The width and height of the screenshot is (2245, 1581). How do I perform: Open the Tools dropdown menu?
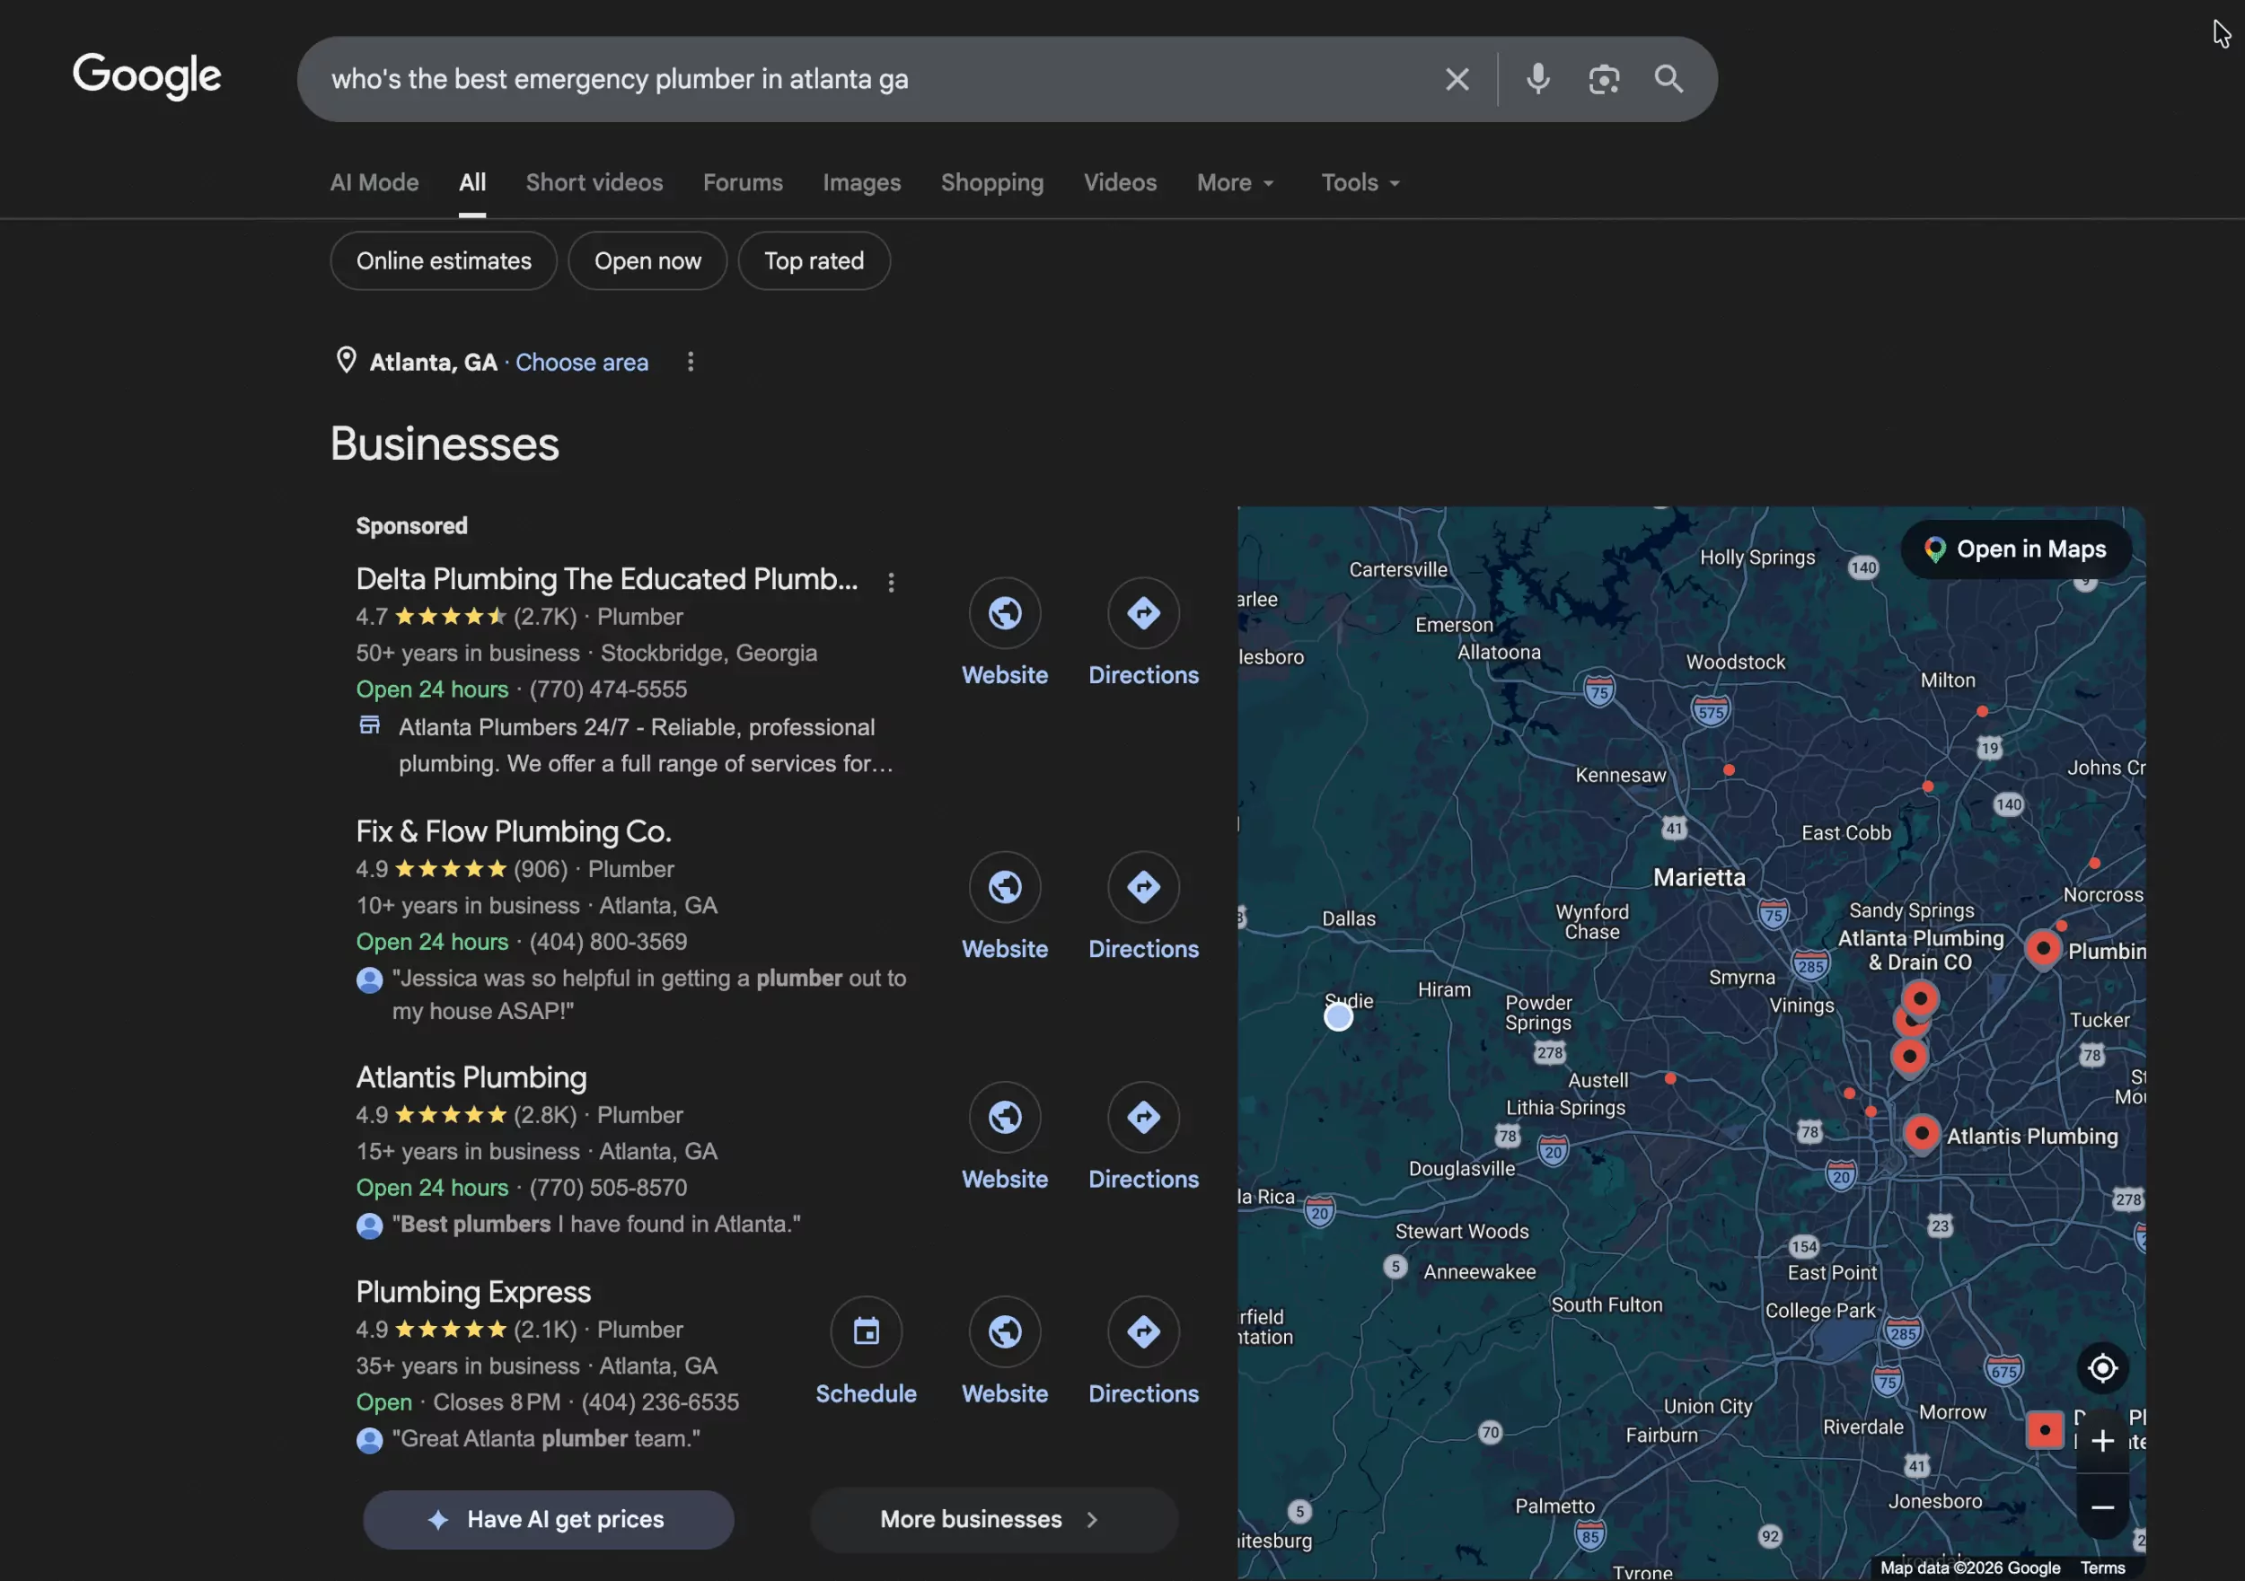click(x=1360, y=183)
